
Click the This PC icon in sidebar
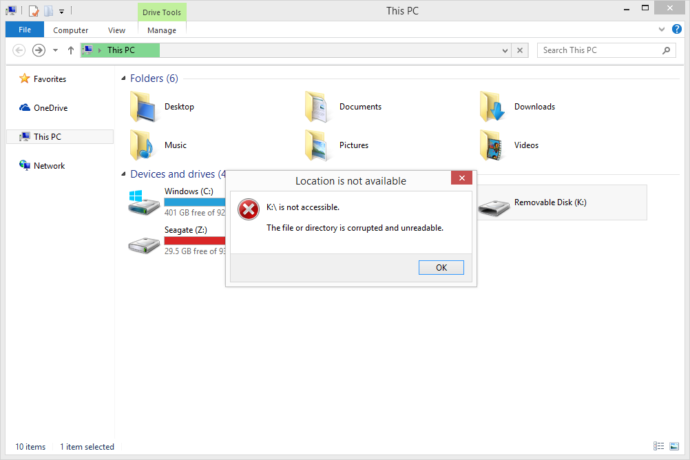click(25, 136)
